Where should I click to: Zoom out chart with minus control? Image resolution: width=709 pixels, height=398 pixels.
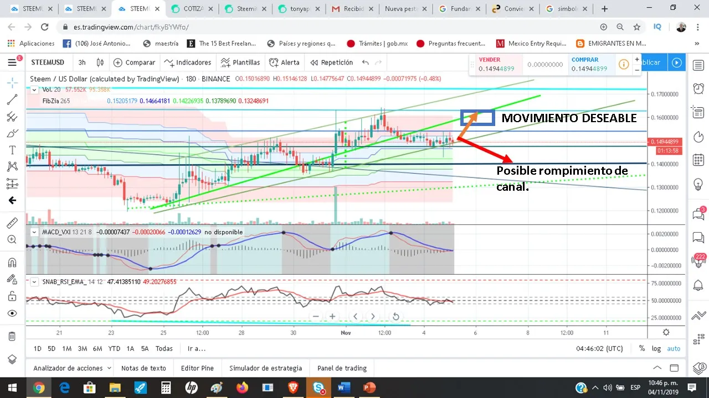316,317
